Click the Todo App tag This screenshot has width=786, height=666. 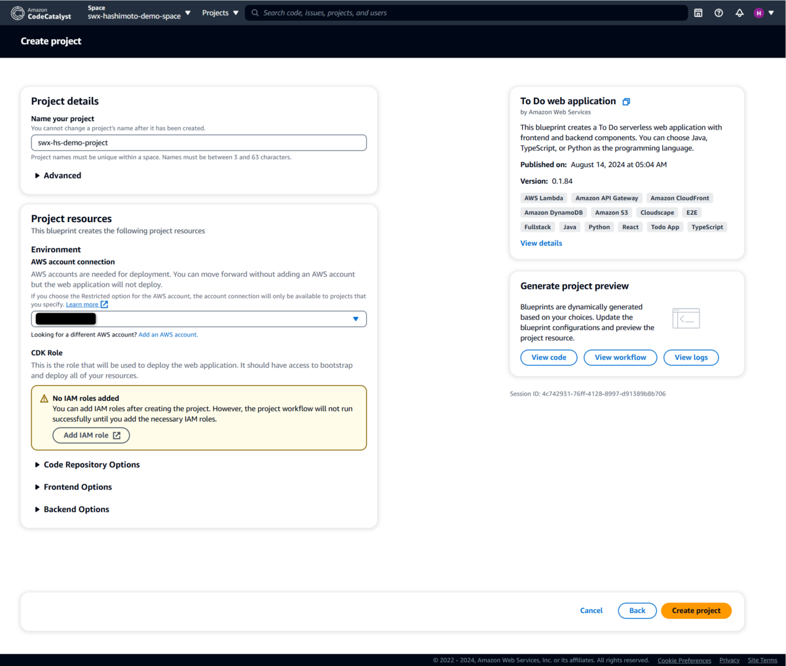(x=665, y=227)
